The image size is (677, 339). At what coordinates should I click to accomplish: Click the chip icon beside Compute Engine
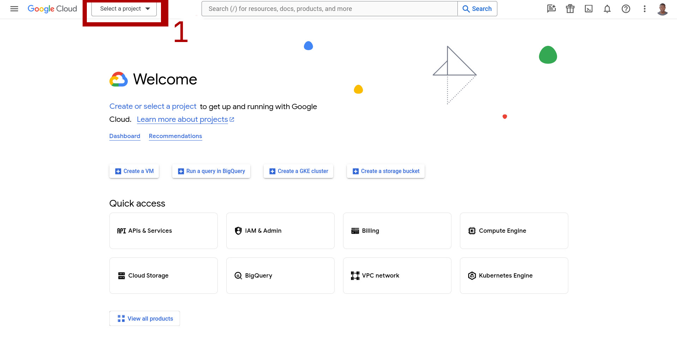(x=472, y=231)
